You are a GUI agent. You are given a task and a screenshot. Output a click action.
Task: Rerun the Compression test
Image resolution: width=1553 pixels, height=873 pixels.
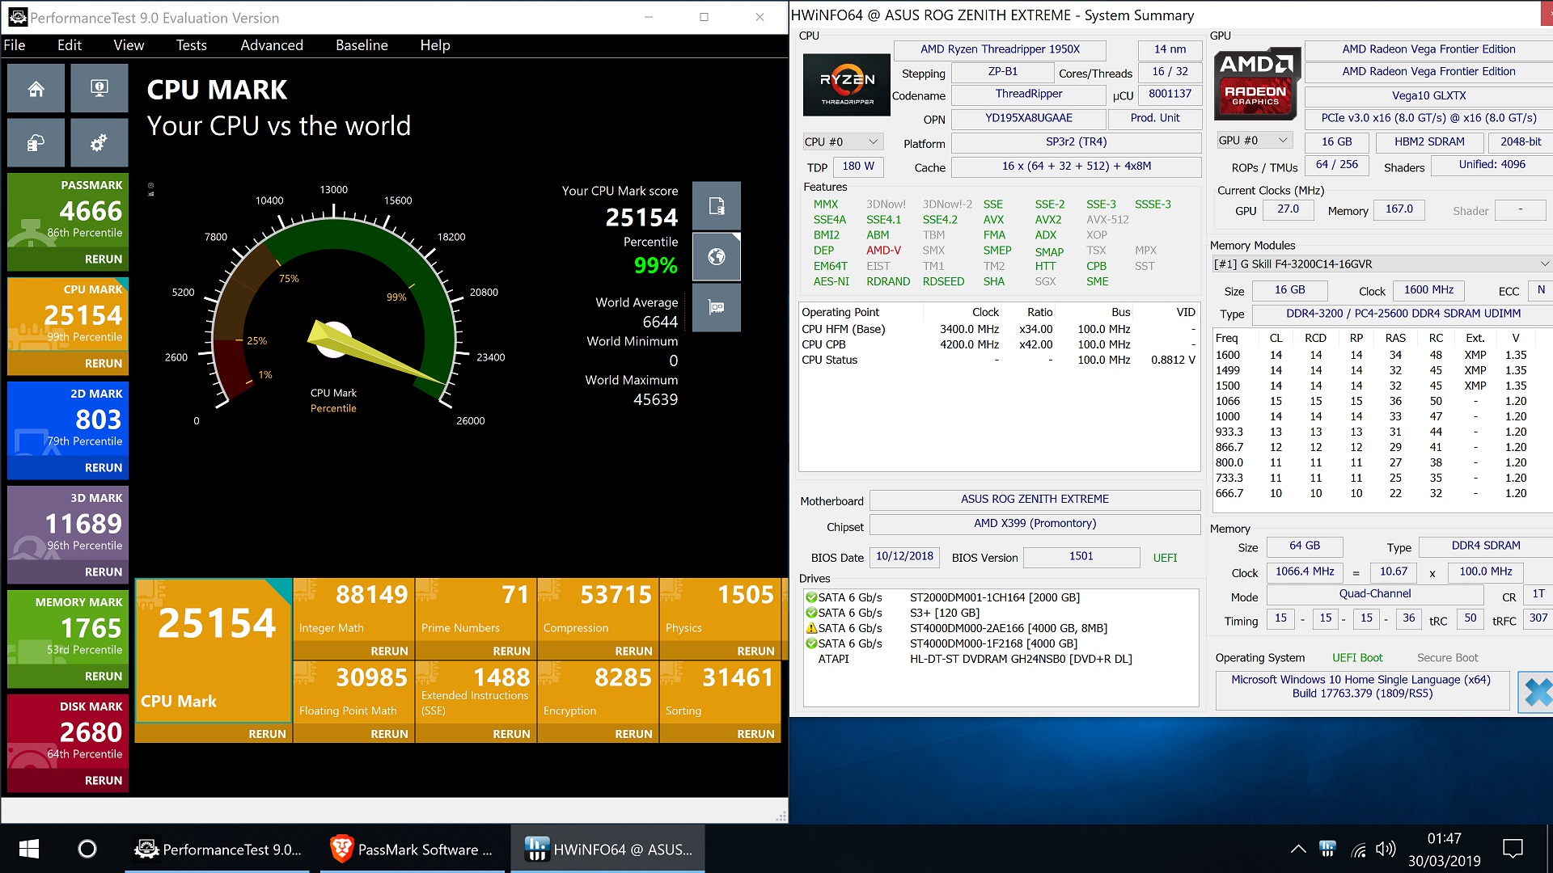[633, 652]
